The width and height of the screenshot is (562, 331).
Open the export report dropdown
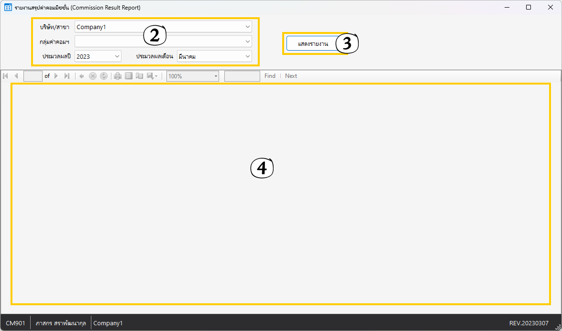click(153, 76)
